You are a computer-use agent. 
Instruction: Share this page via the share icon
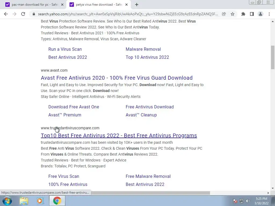click(224, 14)
